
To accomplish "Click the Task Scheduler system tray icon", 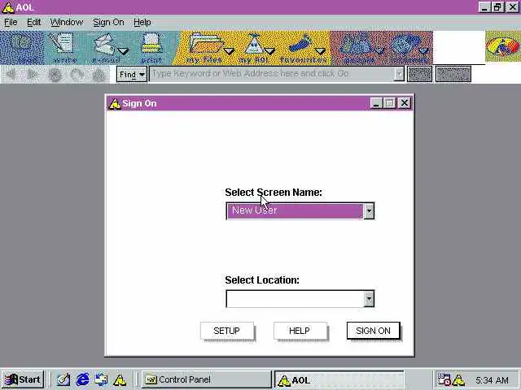I will click(444, 379).
